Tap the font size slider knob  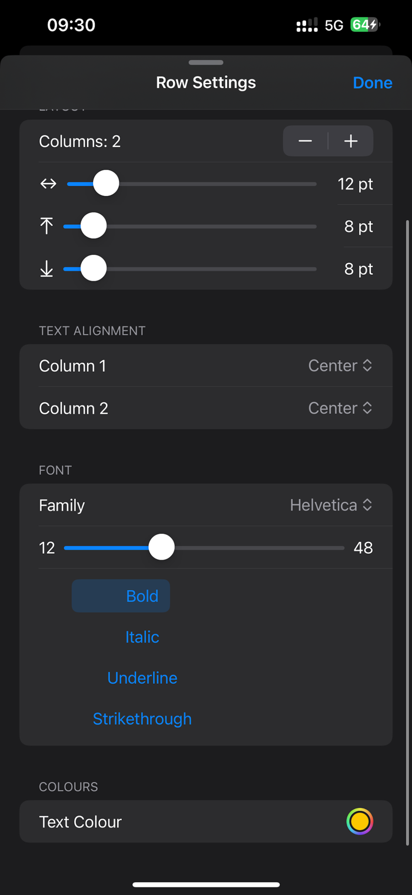(x=161, y=547)
